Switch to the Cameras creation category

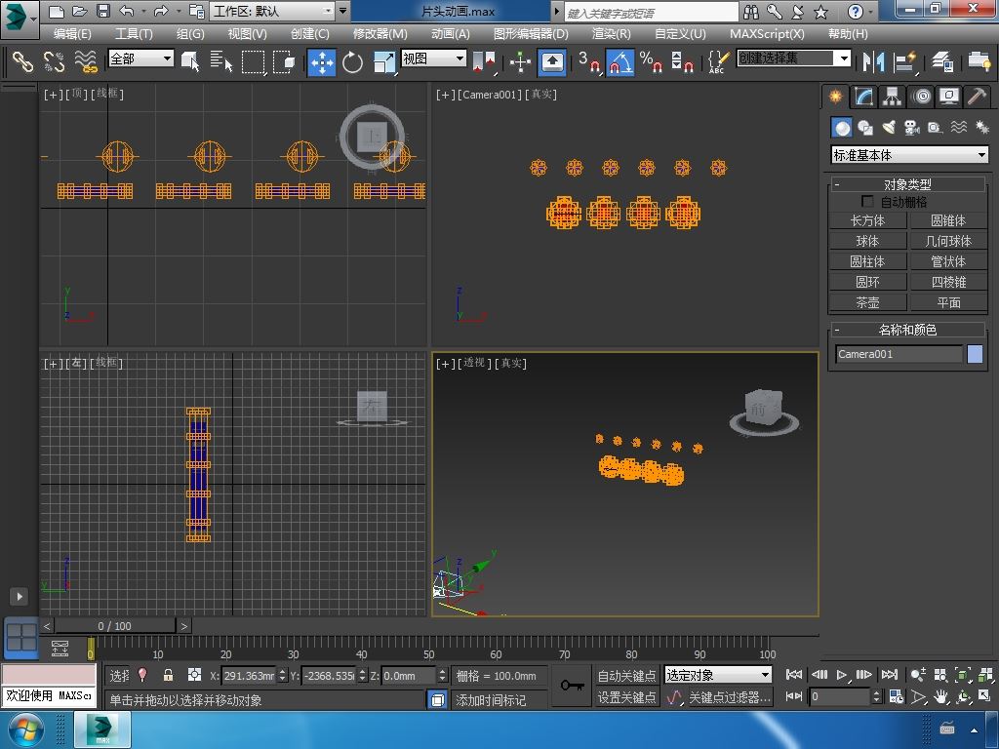[911, 128]
